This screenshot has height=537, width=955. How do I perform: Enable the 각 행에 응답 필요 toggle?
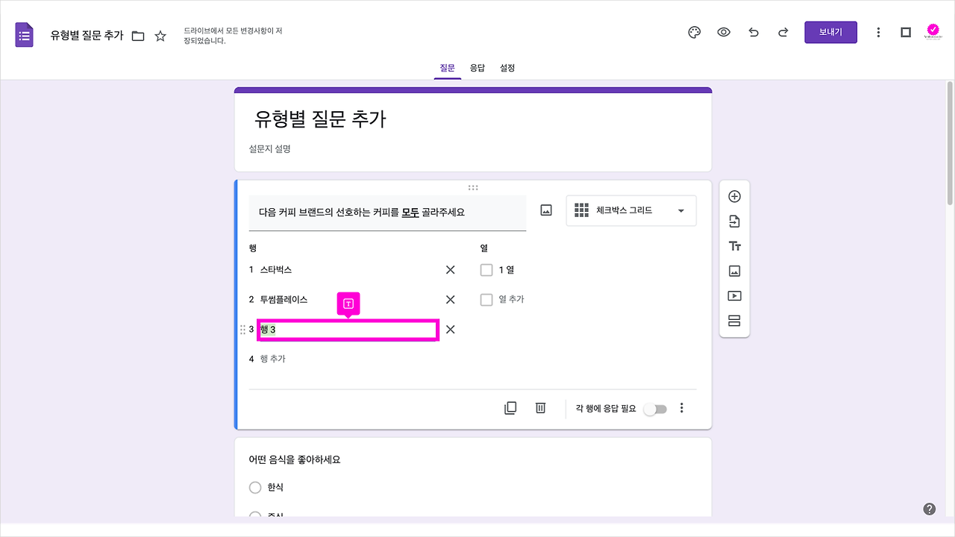(656, 409)
